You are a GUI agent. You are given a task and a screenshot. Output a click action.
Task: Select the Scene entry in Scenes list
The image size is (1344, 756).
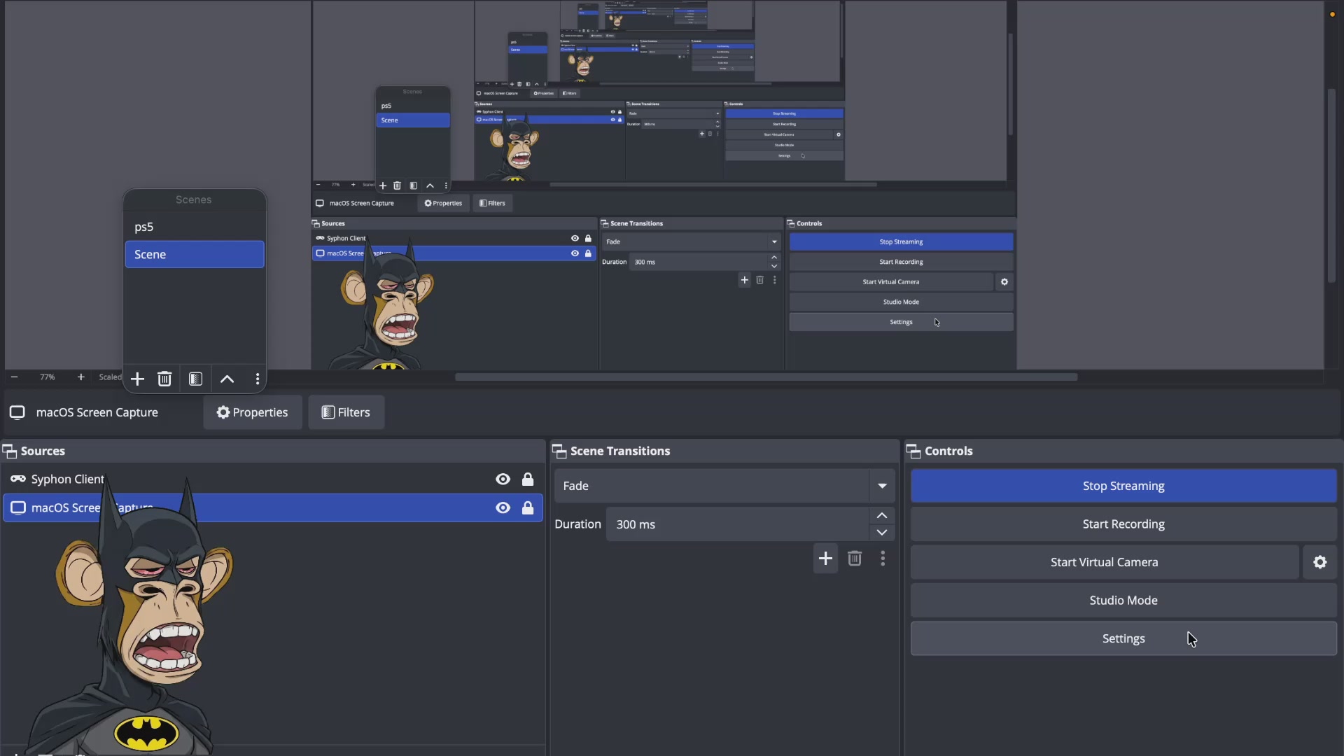[195, 254]
